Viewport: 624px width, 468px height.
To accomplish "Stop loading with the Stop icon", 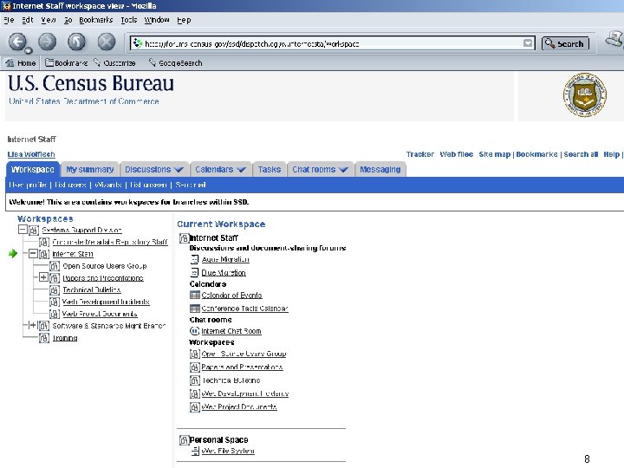I will point(107,42).
